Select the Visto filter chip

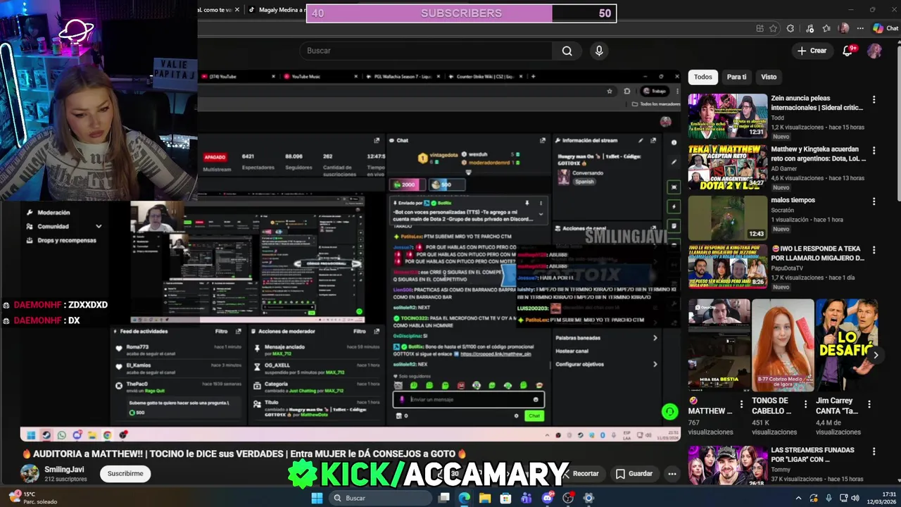(x=769, y=77)
